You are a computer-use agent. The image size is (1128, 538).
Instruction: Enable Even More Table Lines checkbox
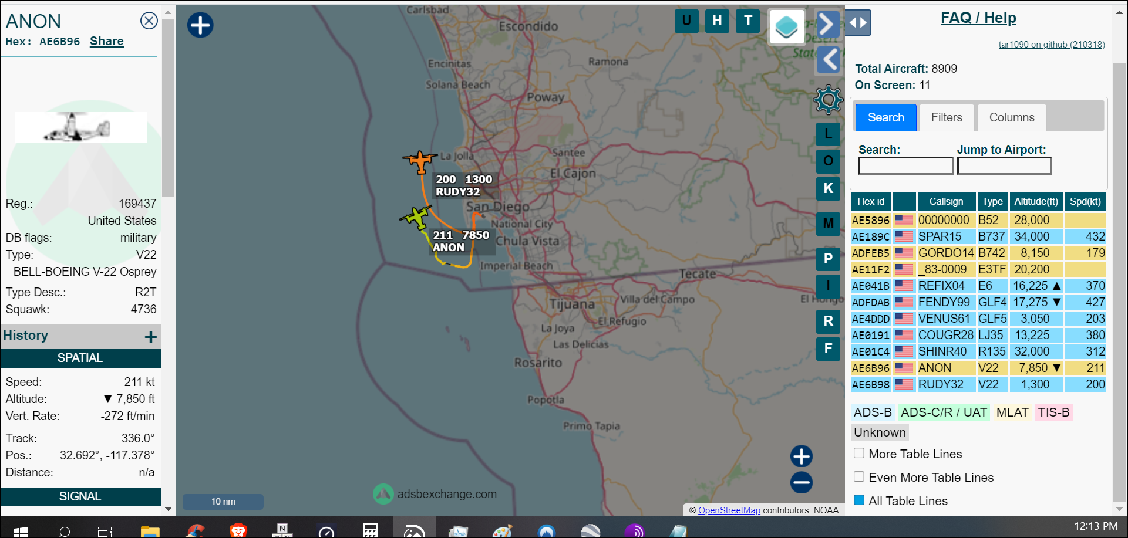pos(859,476)
